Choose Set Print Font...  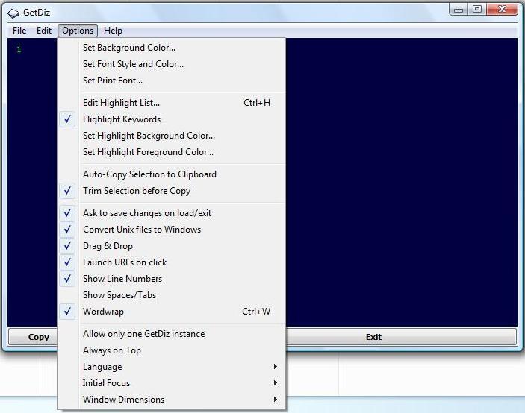tap(172, 81)
